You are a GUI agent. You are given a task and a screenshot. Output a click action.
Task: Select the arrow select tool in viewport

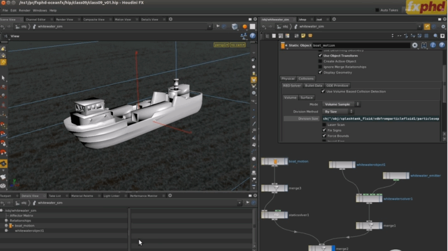(3, 77)
